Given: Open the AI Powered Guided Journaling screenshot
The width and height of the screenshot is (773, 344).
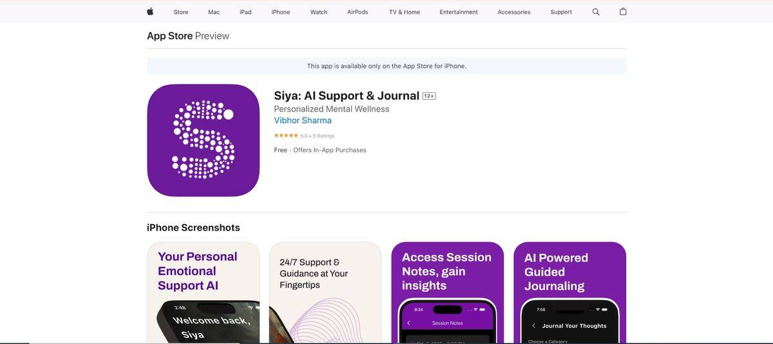Looking at the screenshot, I should tap(569, 293).
